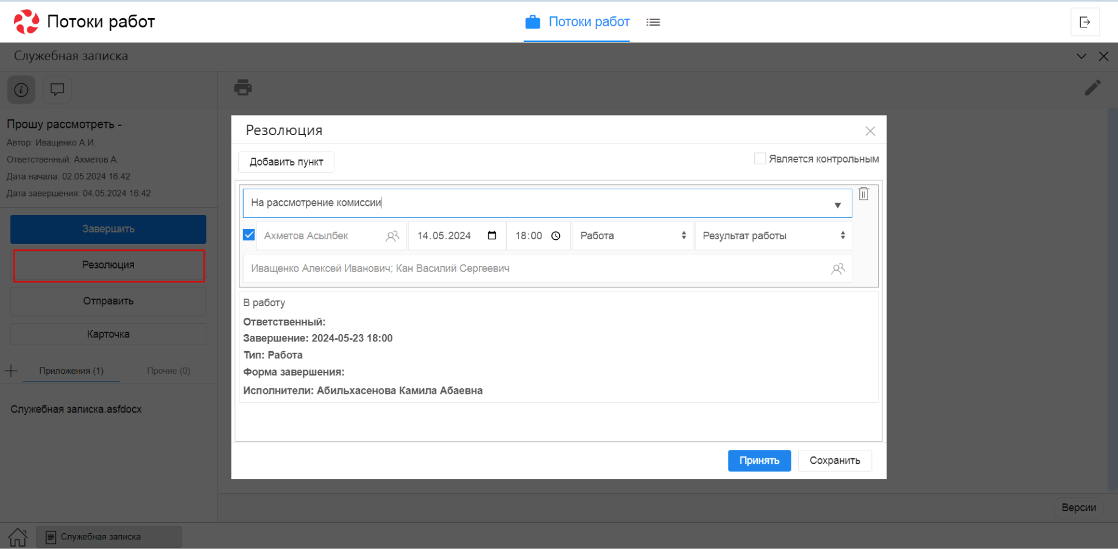The image size is (1118, 549).
Task: Go home via house icon
Action: point(17,537)
